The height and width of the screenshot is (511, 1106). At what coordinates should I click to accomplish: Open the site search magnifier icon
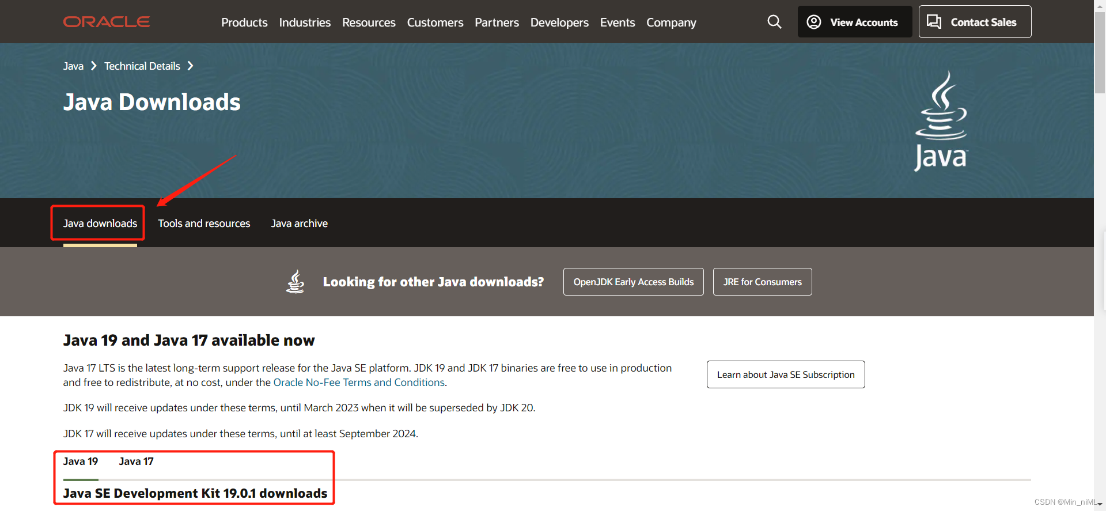[x=774, y=22]
